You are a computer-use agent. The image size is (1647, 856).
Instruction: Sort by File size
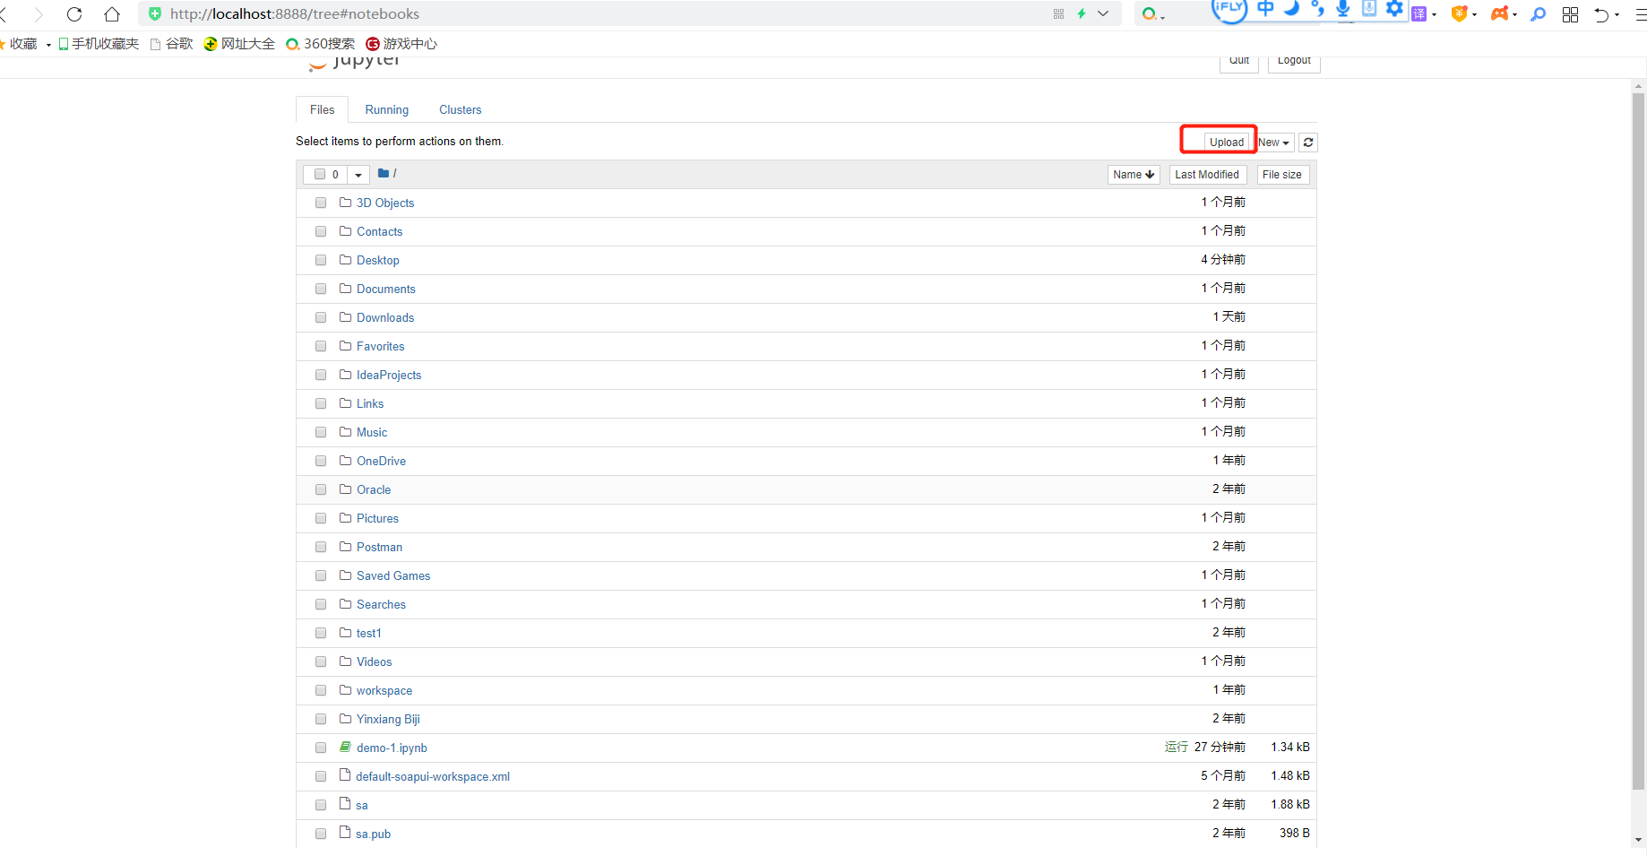[1282, 175]
